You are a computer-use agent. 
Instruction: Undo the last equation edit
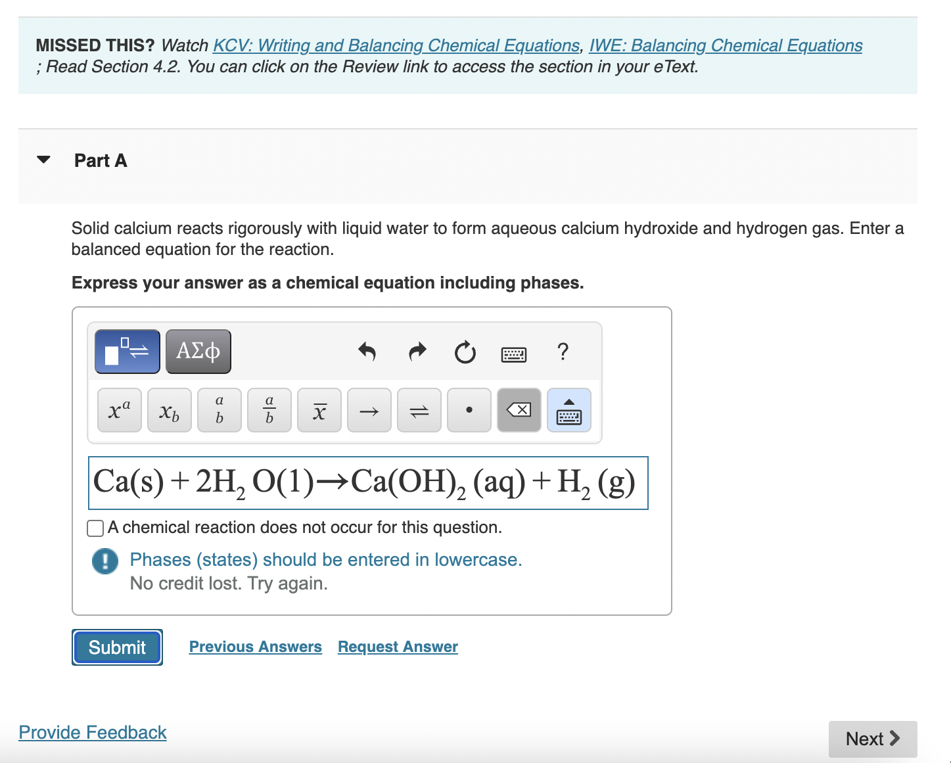(368, 352)
